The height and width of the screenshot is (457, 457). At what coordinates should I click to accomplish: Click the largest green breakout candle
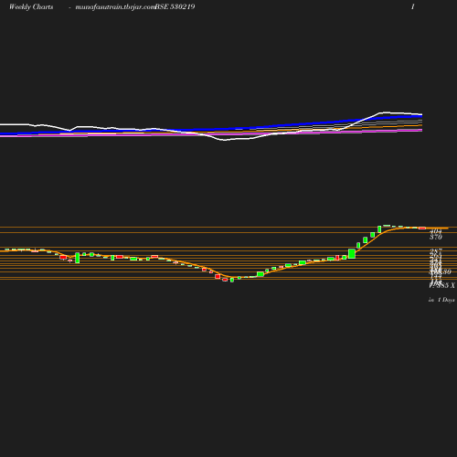[x=352, y=253]
